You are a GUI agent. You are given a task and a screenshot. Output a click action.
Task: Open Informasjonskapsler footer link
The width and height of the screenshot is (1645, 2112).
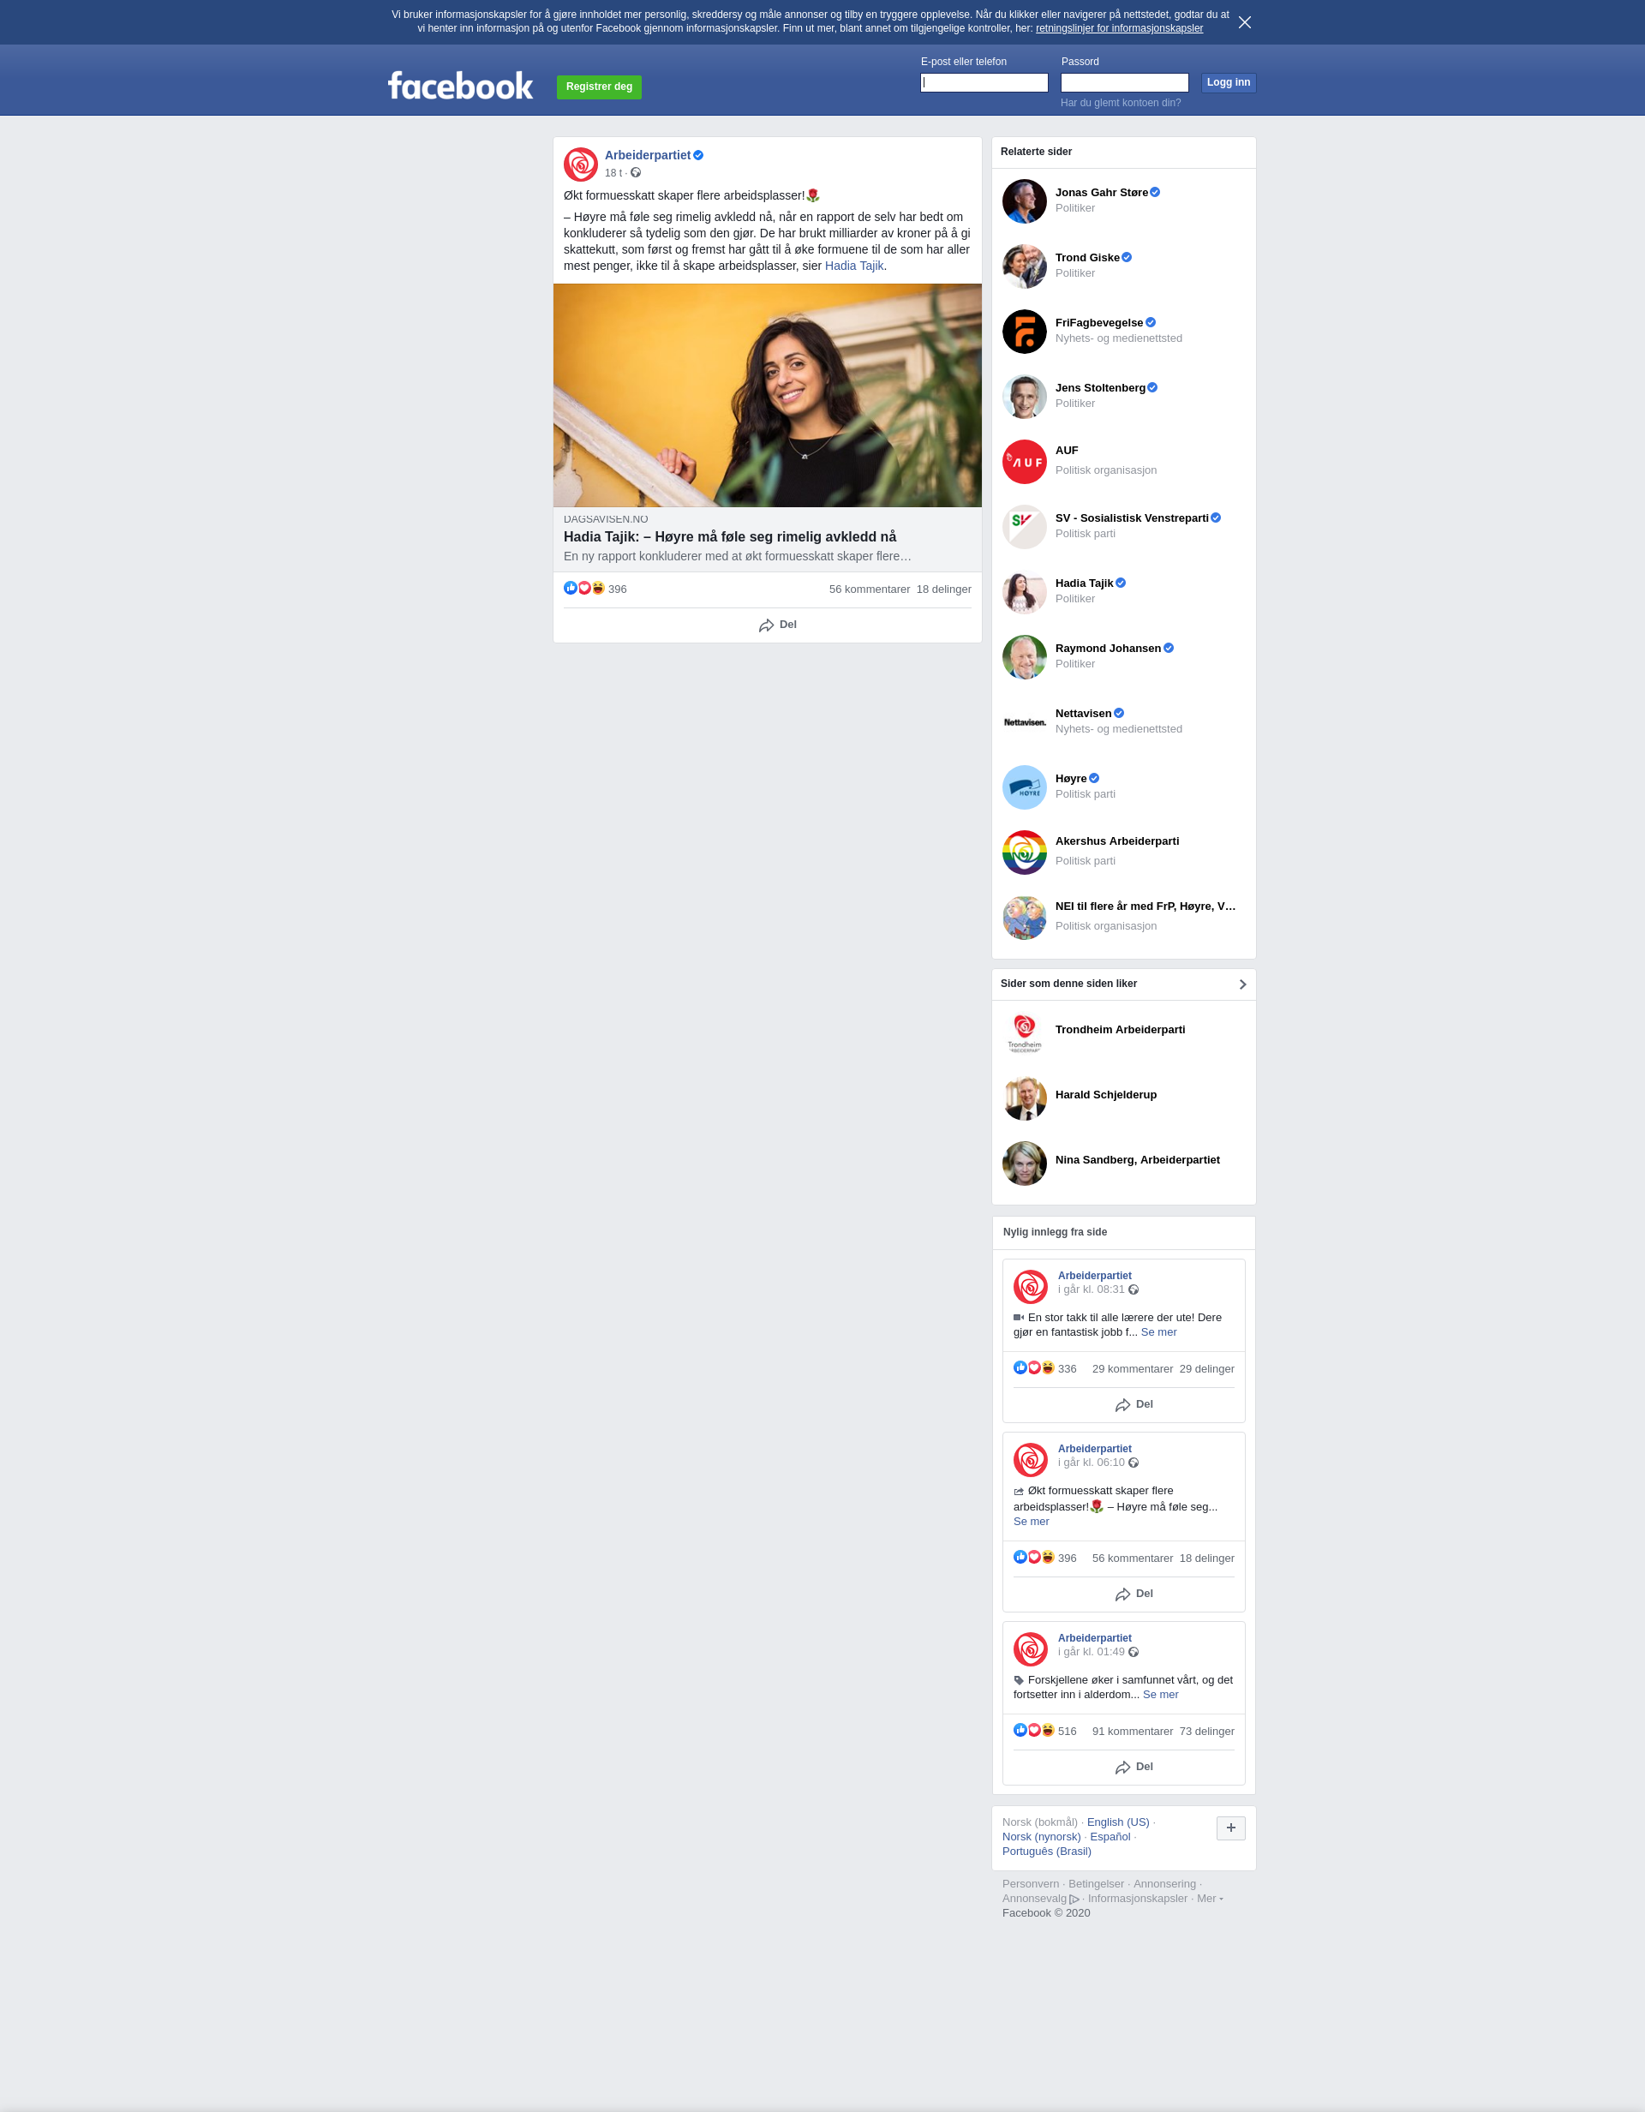(x=1137, y=1899)
